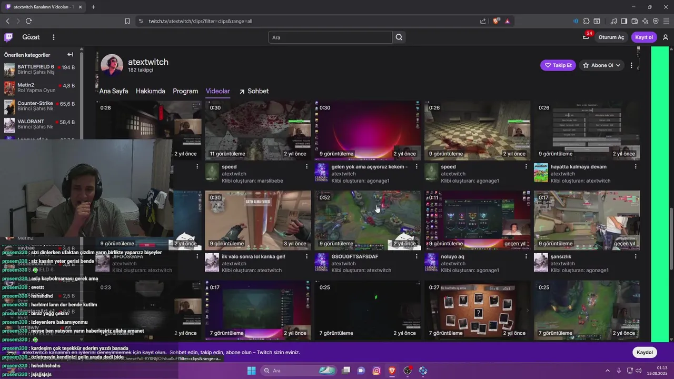This screenshot has height=379, width=674.
Task: Open BATTLEFIELD 6 category in sidebar
Action: point(41,70)
